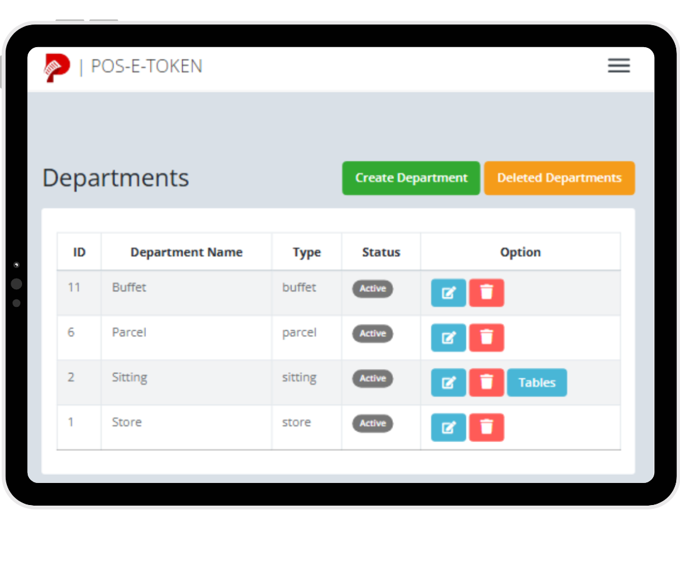Screen dimensions: 680x566
Task: Delete the Store department
Action: pos(487,428)
